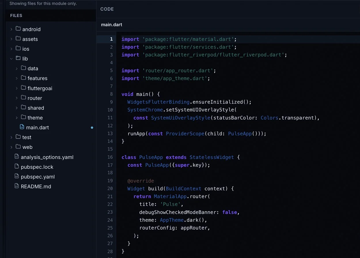Click the README.md file icon
This screenshot has width=360, height=258.
(x=17, y=186)
